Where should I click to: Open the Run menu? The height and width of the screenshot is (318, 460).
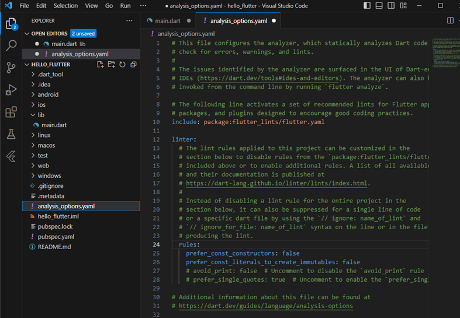(x=125, y=6)
